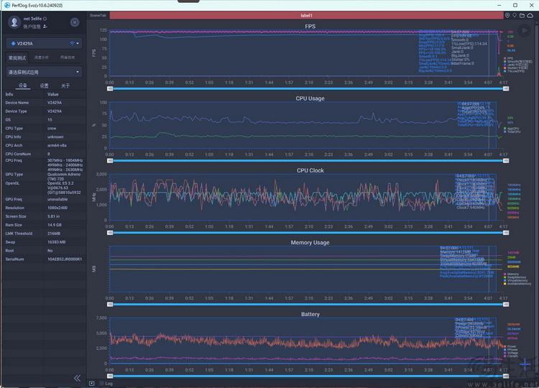Select the middle test mode tab
Screen dimensions: 539x388
(41, 57)
